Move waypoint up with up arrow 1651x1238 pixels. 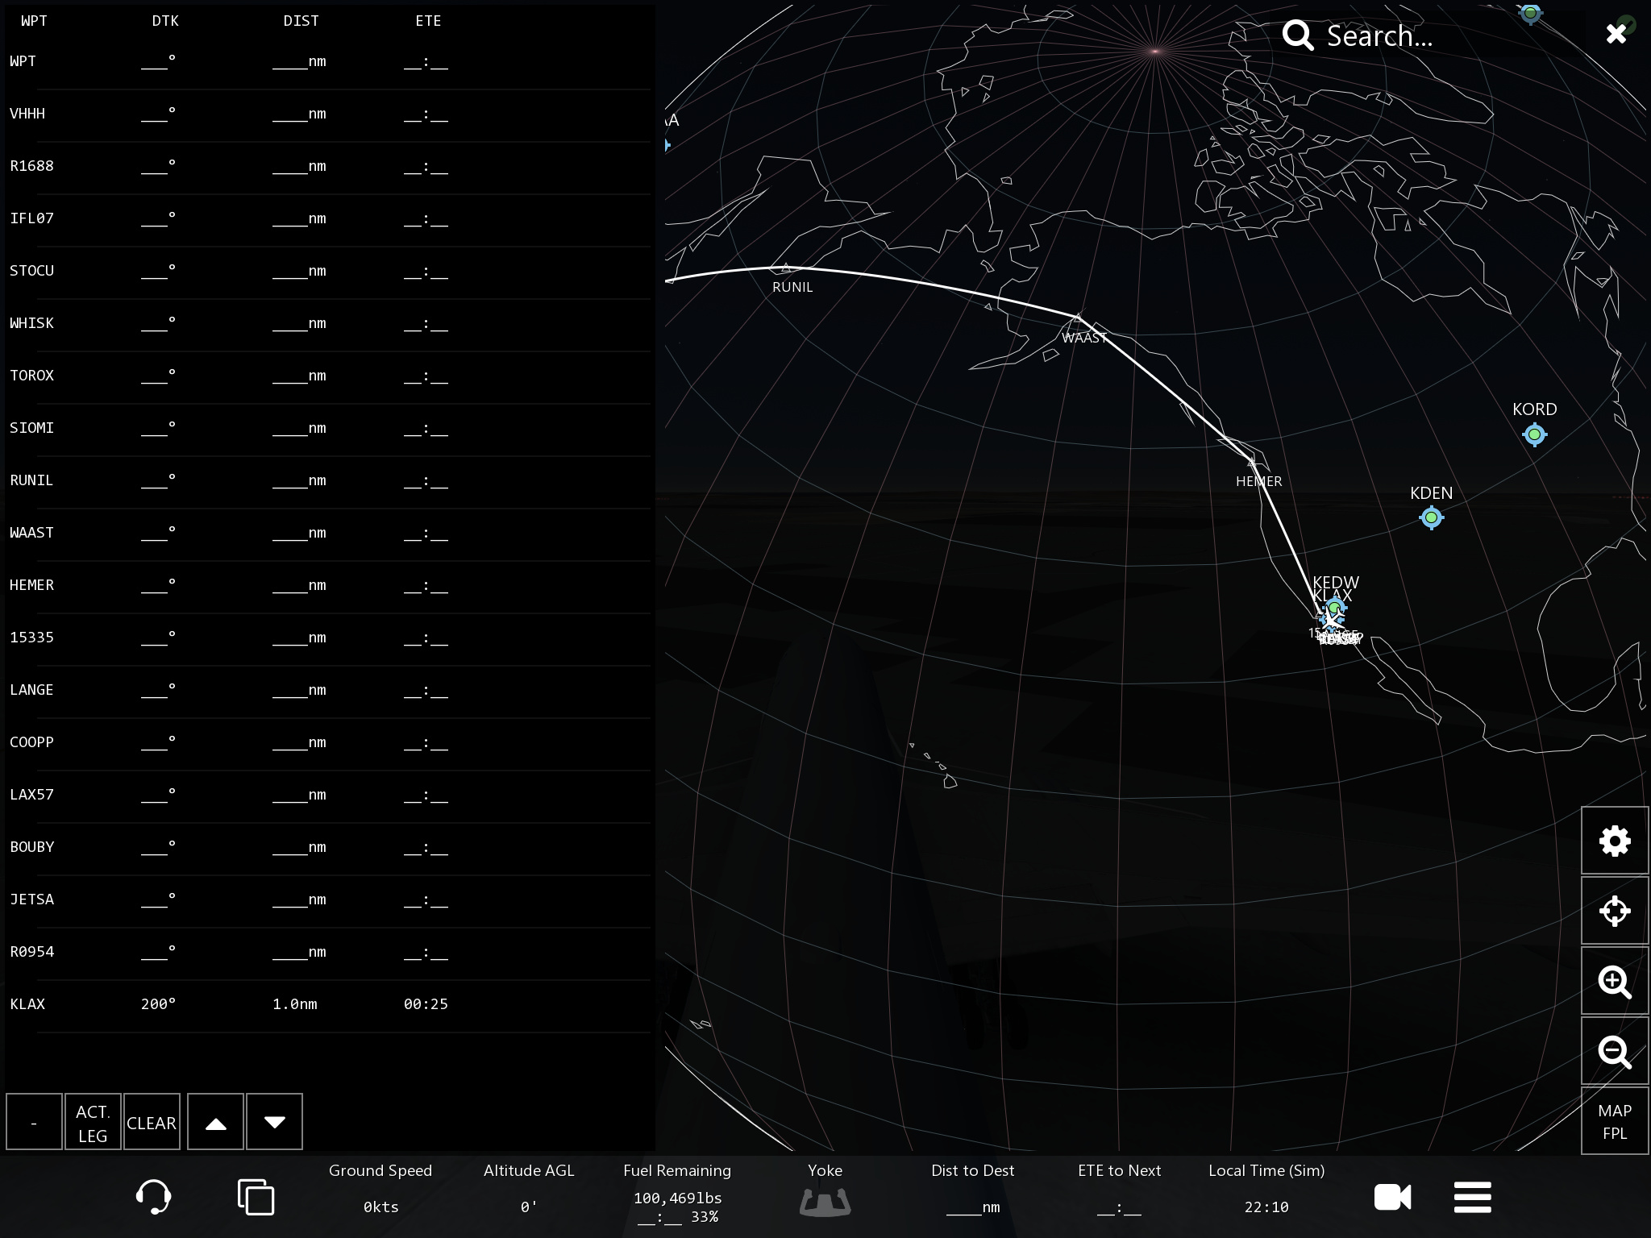point(215,1122)
